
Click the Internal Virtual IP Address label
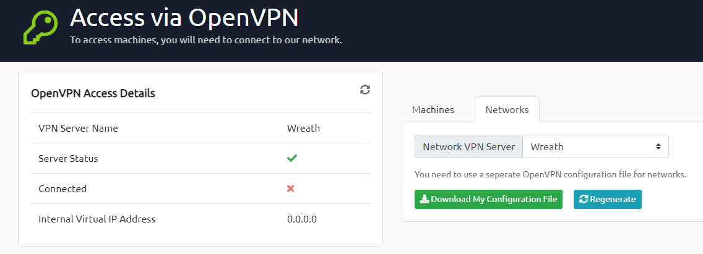click(x=97, y=219)
